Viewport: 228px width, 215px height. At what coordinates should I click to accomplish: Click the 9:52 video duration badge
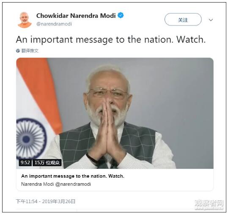[25, 162]
